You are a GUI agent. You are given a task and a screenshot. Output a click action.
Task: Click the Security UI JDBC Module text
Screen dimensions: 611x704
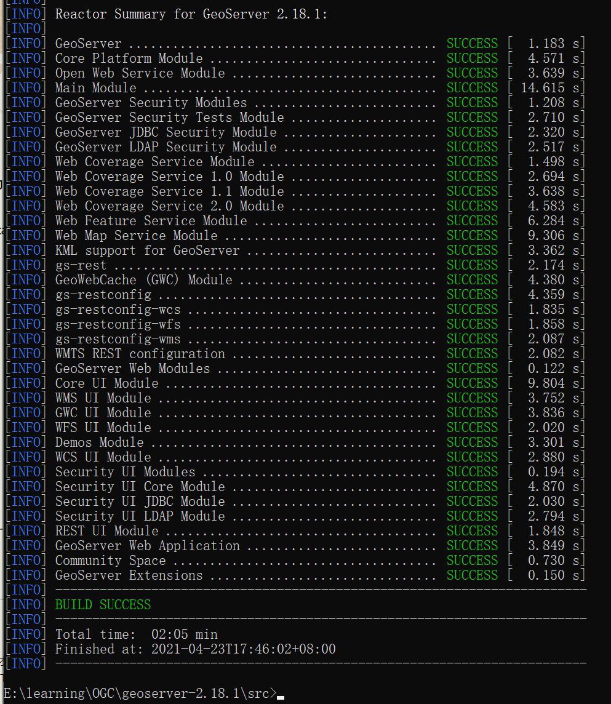(x=140, y=502)
